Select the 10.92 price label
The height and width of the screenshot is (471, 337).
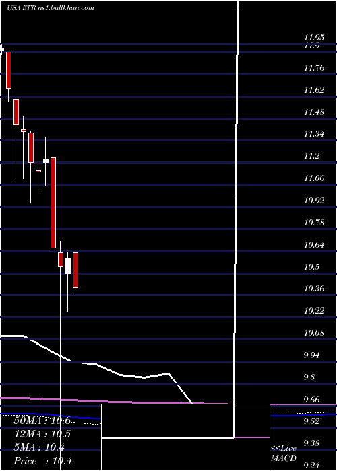coord(314,201)
